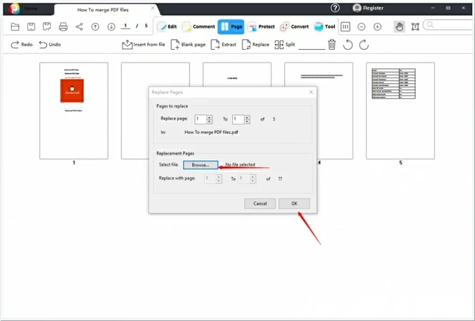
Task: Select page 5 thumbnail with table
Action: [400, 111]
